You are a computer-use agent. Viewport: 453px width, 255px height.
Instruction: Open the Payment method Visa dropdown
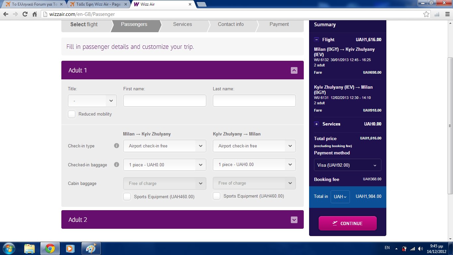(348, 165)
